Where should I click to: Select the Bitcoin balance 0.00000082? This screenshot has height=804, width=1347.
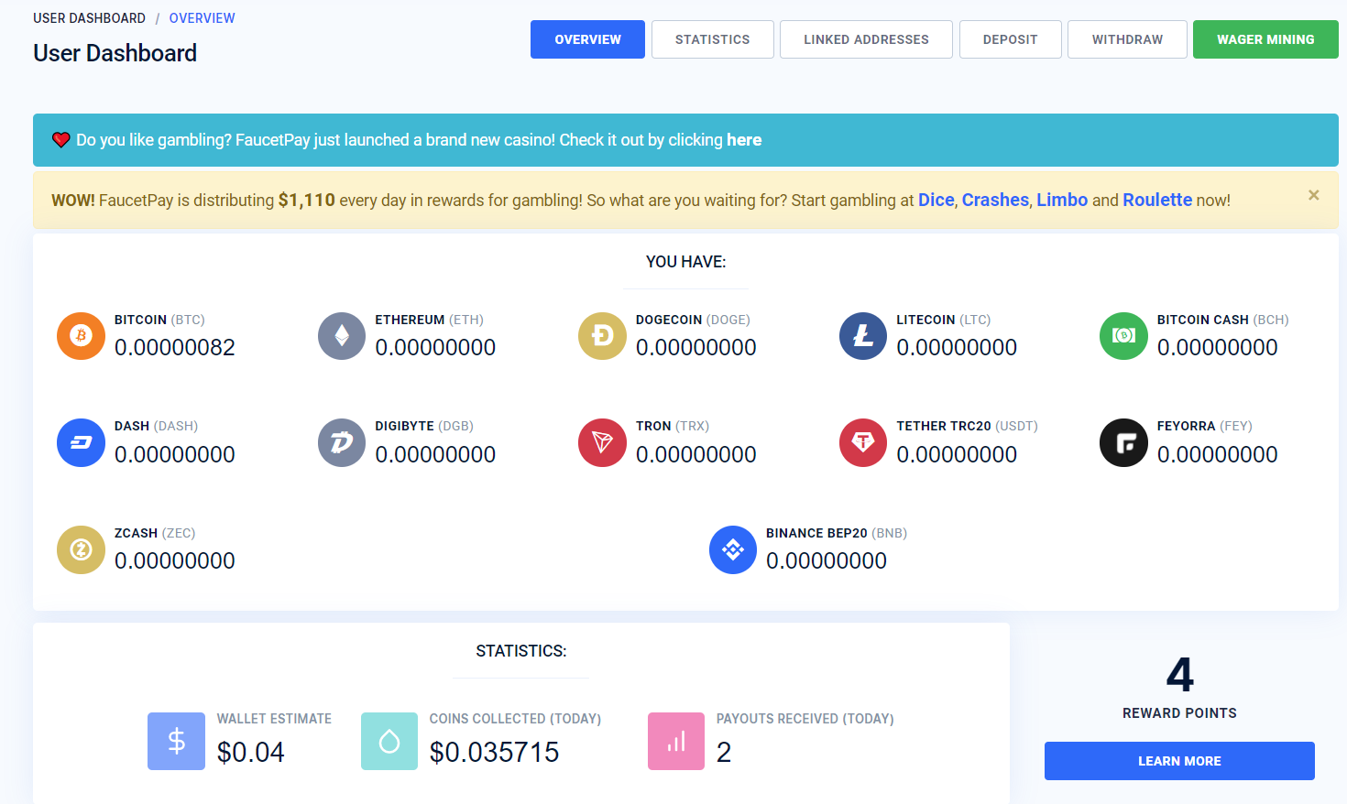pyautogui.click(x=175, y=347)
